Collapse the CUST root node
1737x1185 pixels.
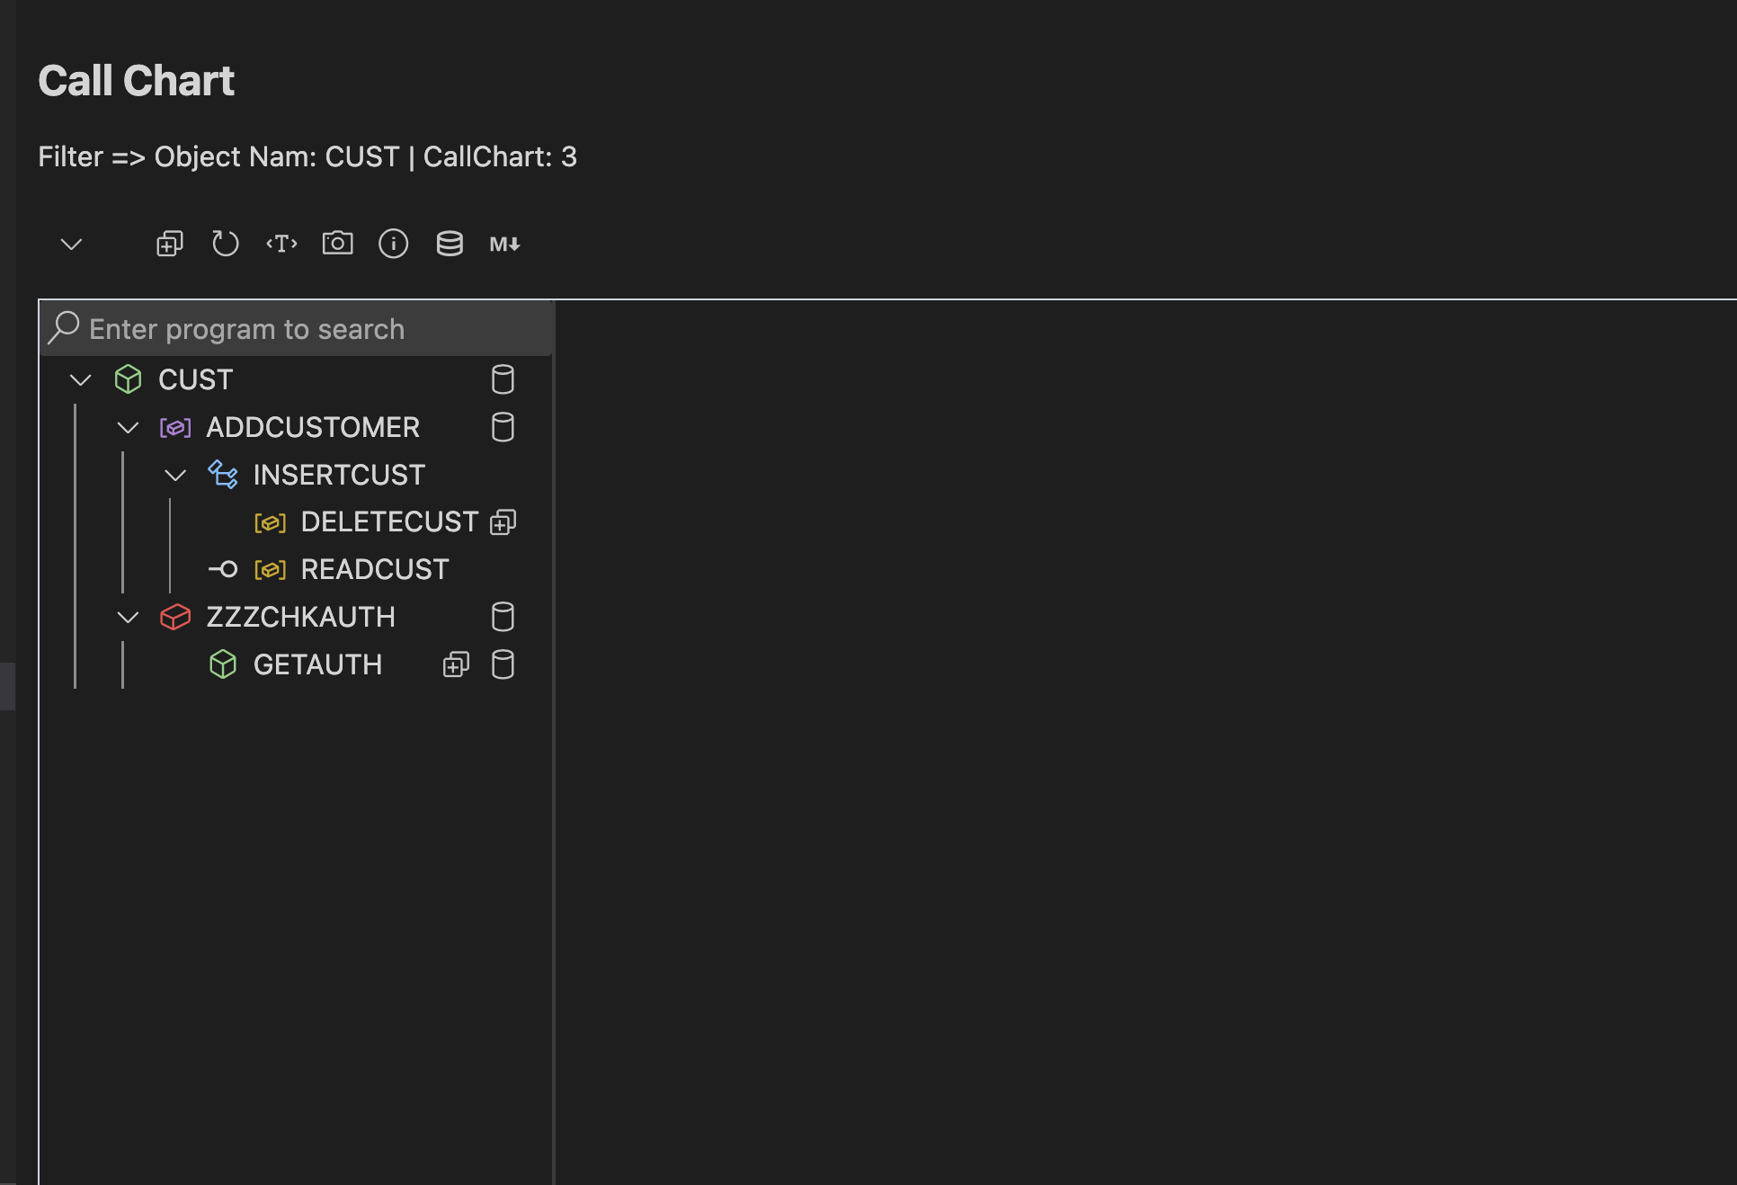click(81, 379)
